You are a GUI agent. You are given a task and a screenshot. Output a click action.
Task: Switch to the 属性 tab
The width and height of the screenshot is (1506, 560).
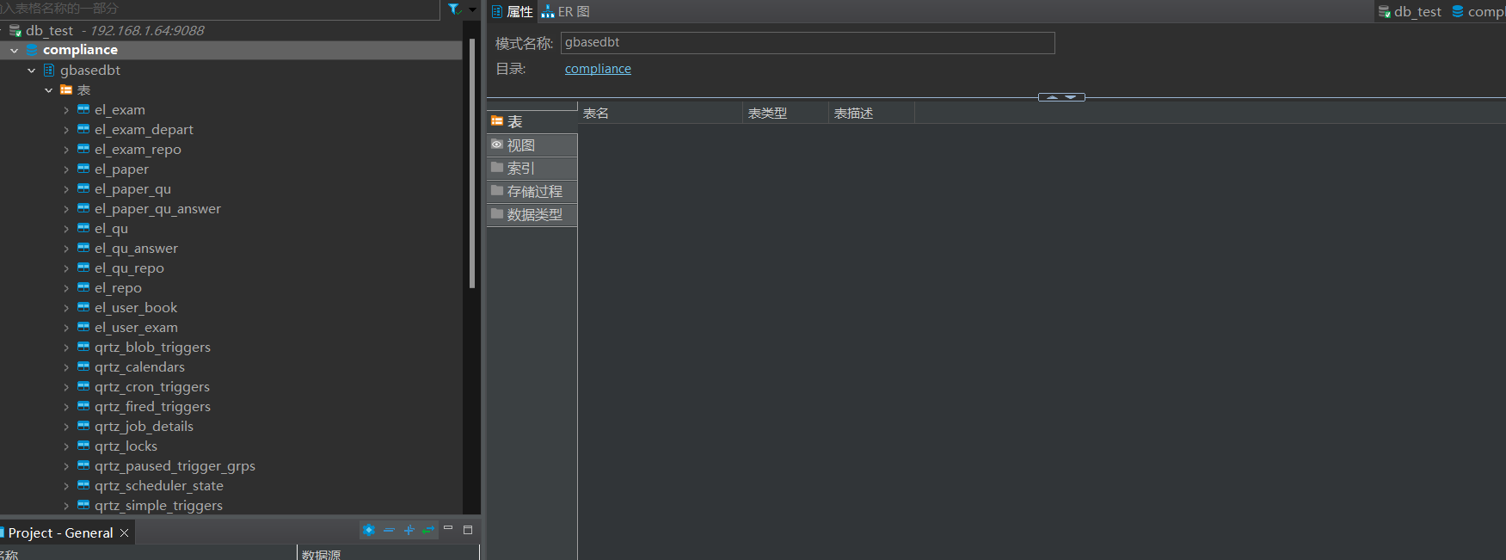pyautogui.click(x=513, y=12)
